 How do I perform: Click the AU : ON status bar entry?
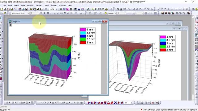click(x=147, y=110)
